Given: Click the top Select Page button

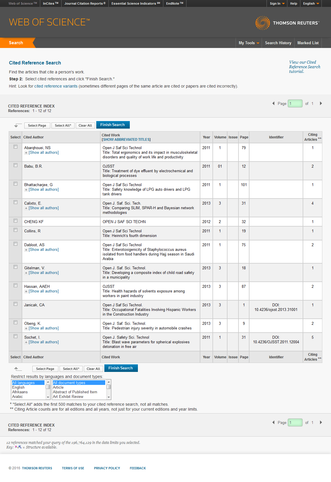Looking at the screenshot, I should pyautogui.click(x=37, y=125).
